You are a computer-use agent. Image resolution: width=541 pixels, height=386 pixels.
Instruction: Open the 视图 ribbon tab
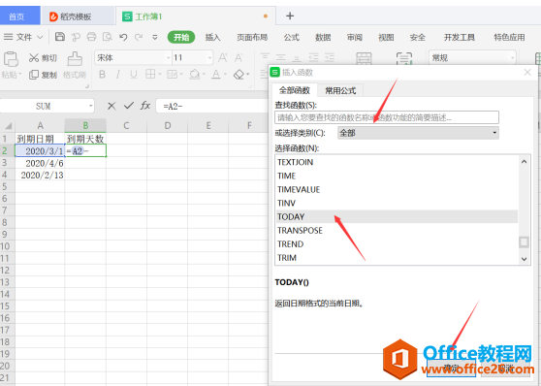pyautogui.click(x=386, y=37)
